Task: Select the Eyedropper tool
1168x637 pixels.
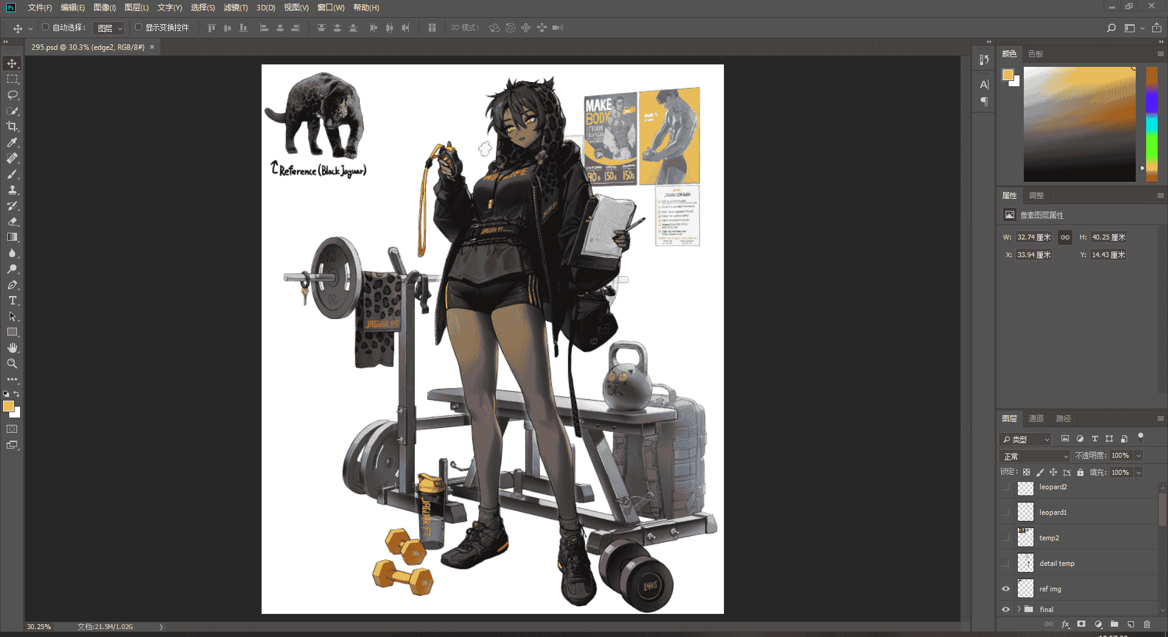Action: click(x=12, y=142)
